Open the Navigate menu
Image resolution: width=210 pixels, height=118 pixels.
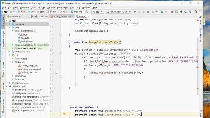coord(24,8)
